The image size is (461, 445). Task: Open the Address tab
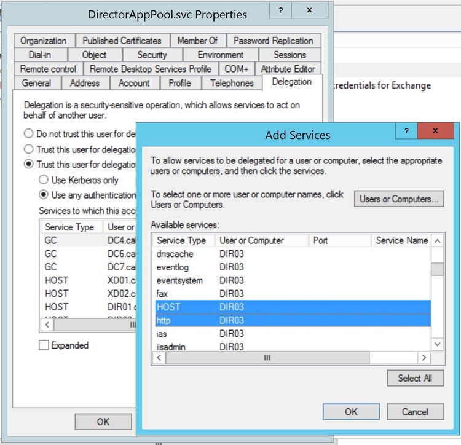pyautogui.click(x=85, y=83)
